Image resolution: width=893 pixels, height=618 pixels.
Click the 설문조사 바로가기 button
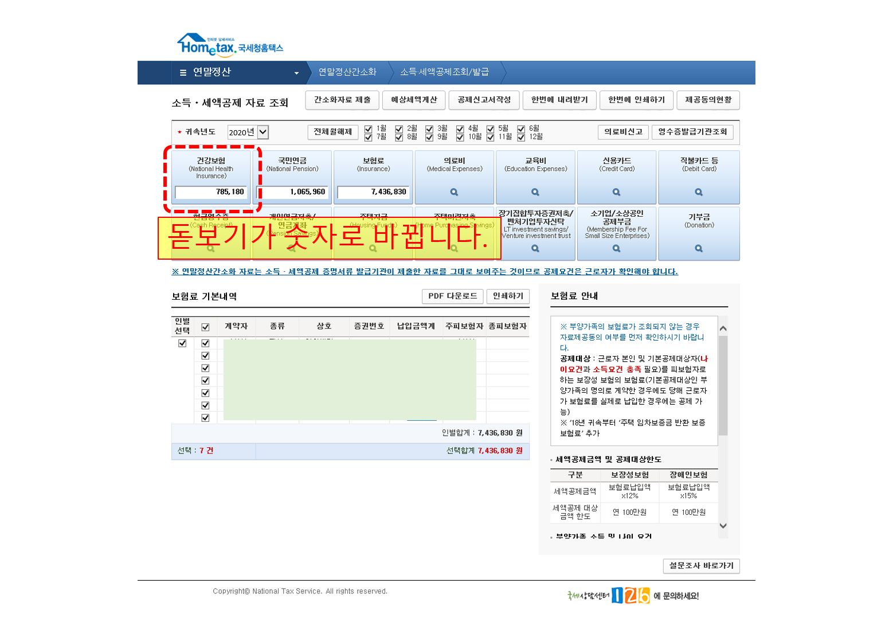702,566
